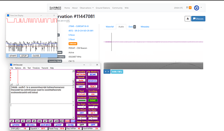Open the 4072 - SR-D-CH-VD-CR-001 station link
The height and width of the screenshot is (131, 224).
point(81,31)
